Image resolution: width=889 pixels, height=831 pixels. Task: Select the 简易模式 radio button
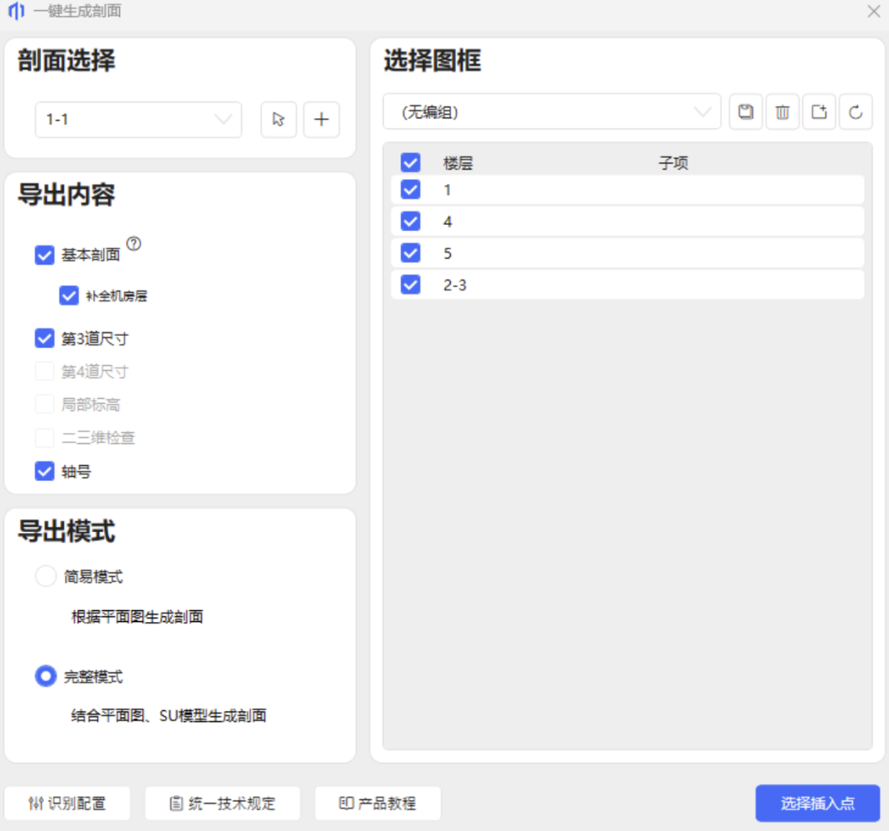[x=45, y=577]
